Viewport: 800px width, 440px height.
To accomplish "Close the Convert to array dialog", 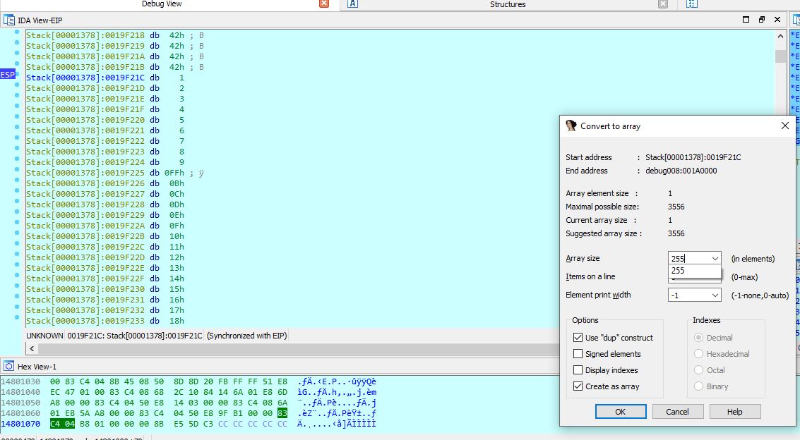I will [785, 126].
